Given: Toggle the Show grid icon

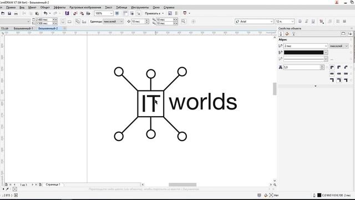Looking at the screenshot, I should (132, 13).
